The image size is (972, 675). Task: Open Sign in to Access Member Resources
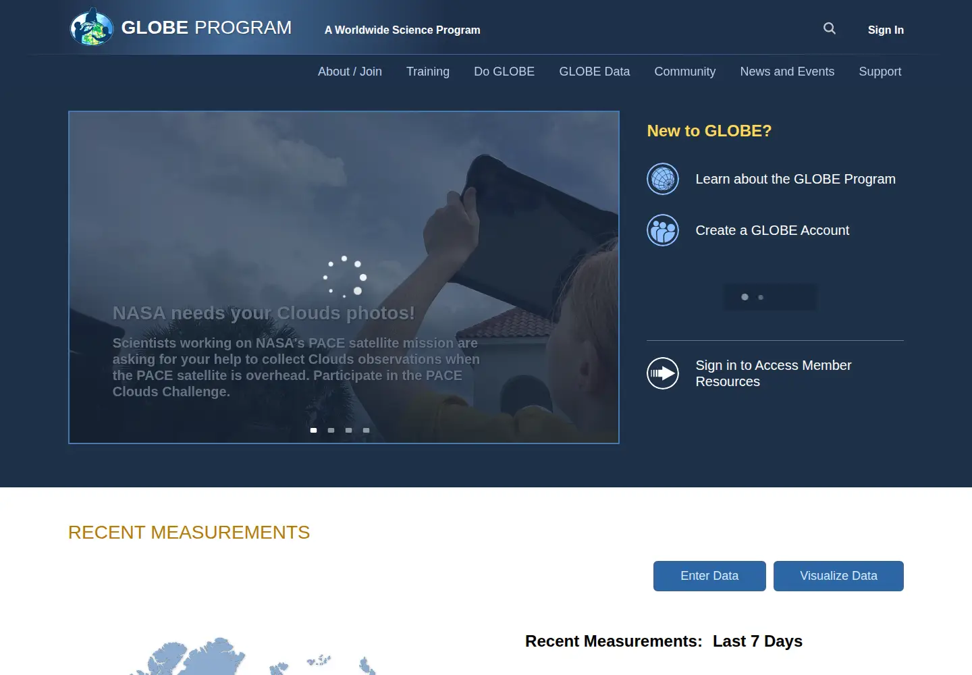[774, 373]
